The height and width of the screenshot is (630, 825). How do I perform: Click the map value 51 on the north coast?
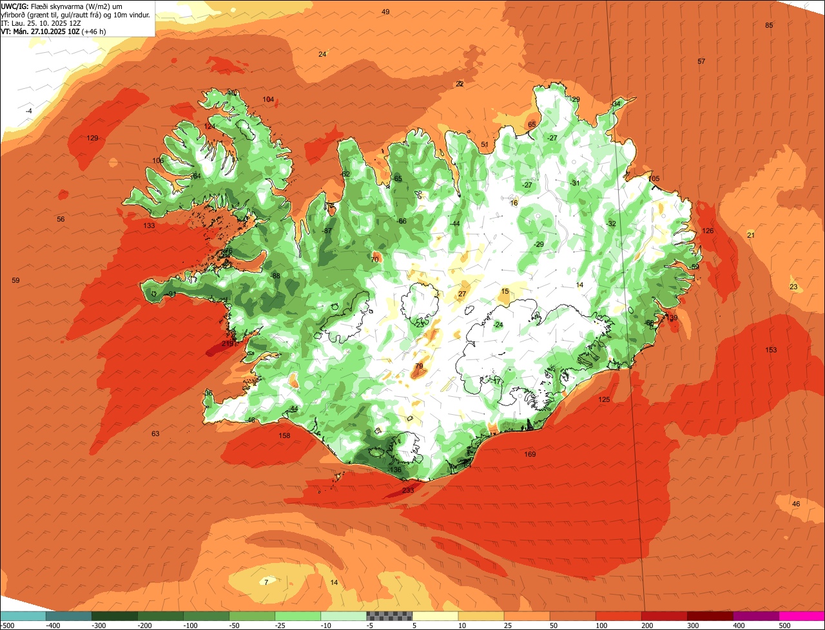[x=485, y=144]
